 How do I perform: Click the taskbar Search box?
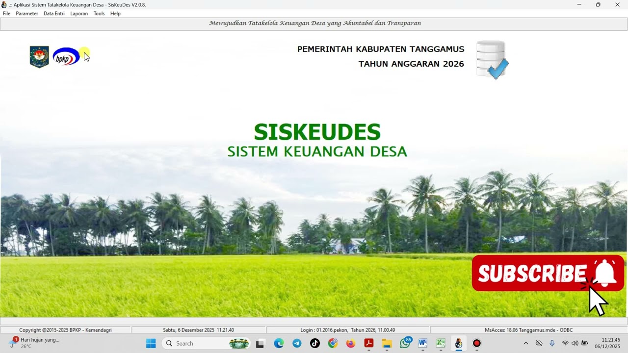click(x=206, y=343)
